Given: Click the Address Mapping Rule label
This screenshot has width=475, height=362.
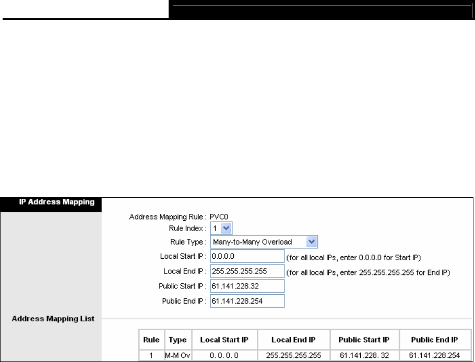Looking at the screenshot, I should coord(168,216).
